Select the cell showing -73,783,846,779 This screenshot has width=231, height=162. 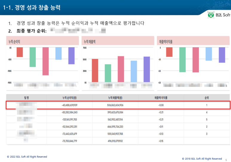tap(69, 141)
